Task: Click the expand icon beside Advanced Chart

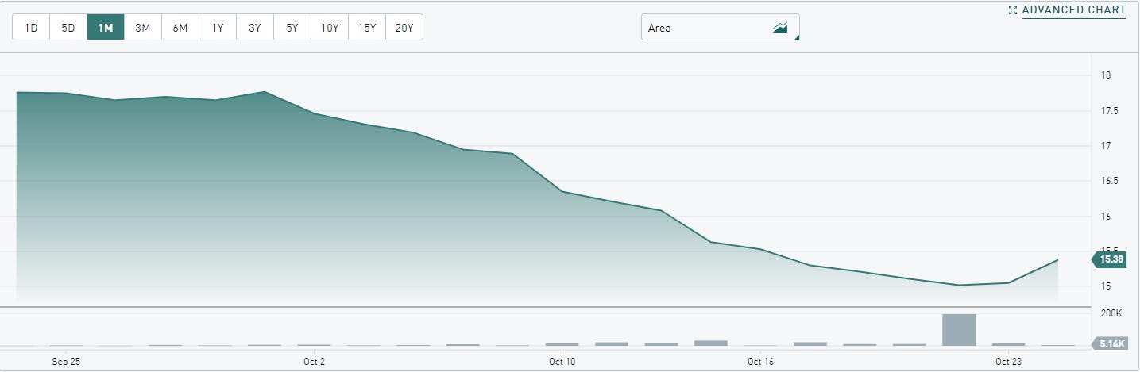Action: point(1013,10)
